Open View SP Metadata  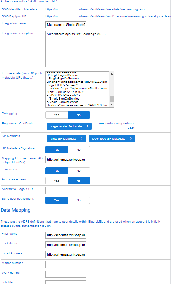66,139
